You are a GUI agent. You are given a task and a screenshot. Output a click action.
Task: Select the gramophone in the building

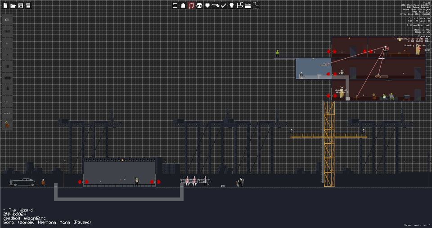(x=374, y=96)
